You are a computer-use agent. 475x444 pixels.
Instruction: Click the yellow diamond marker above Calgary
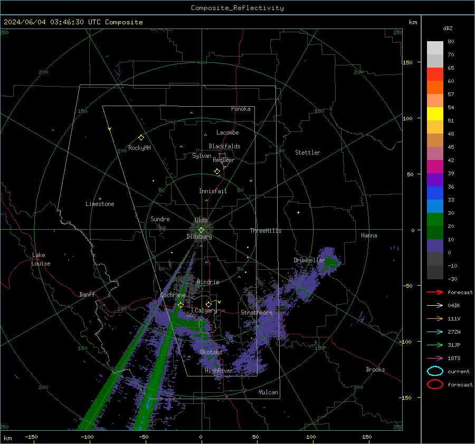(x=208, y=304)
